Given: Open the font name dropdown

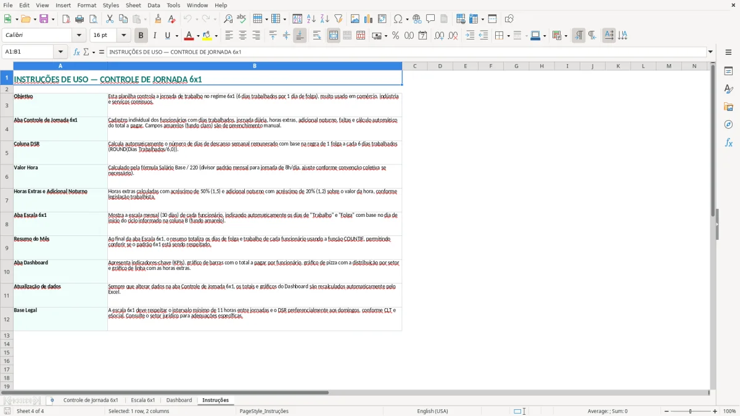Looking at the screenshot, I should tap(80, 36).
